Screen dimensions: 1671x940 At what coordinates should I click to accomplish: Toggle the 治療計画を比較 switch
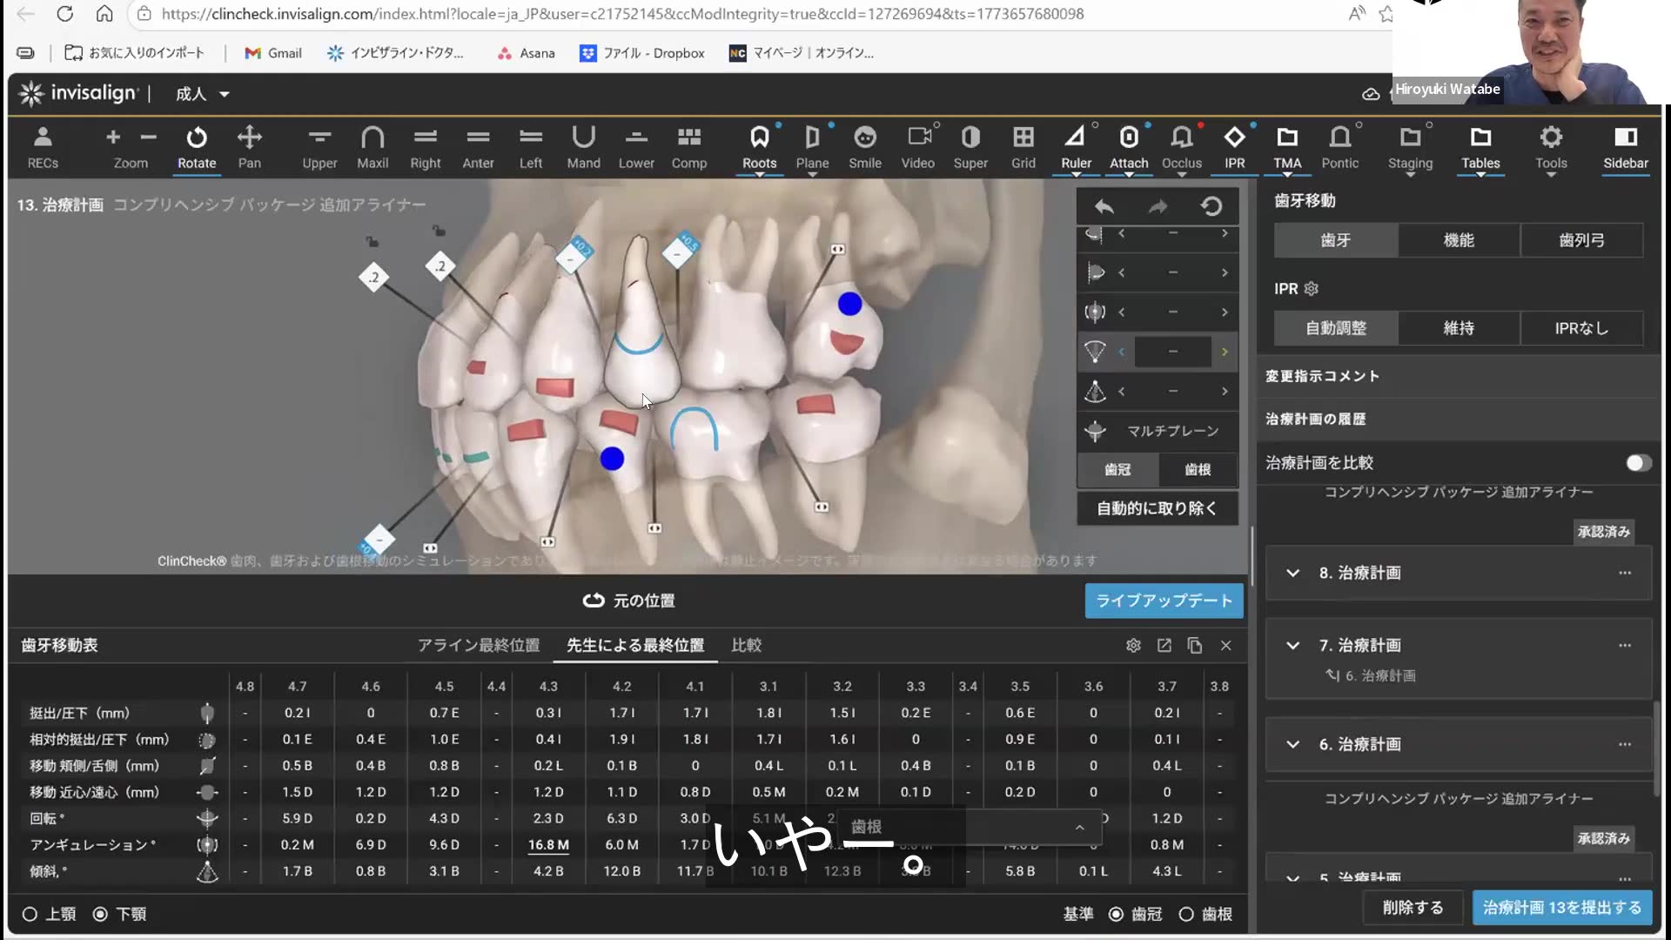click(1638, 463)
